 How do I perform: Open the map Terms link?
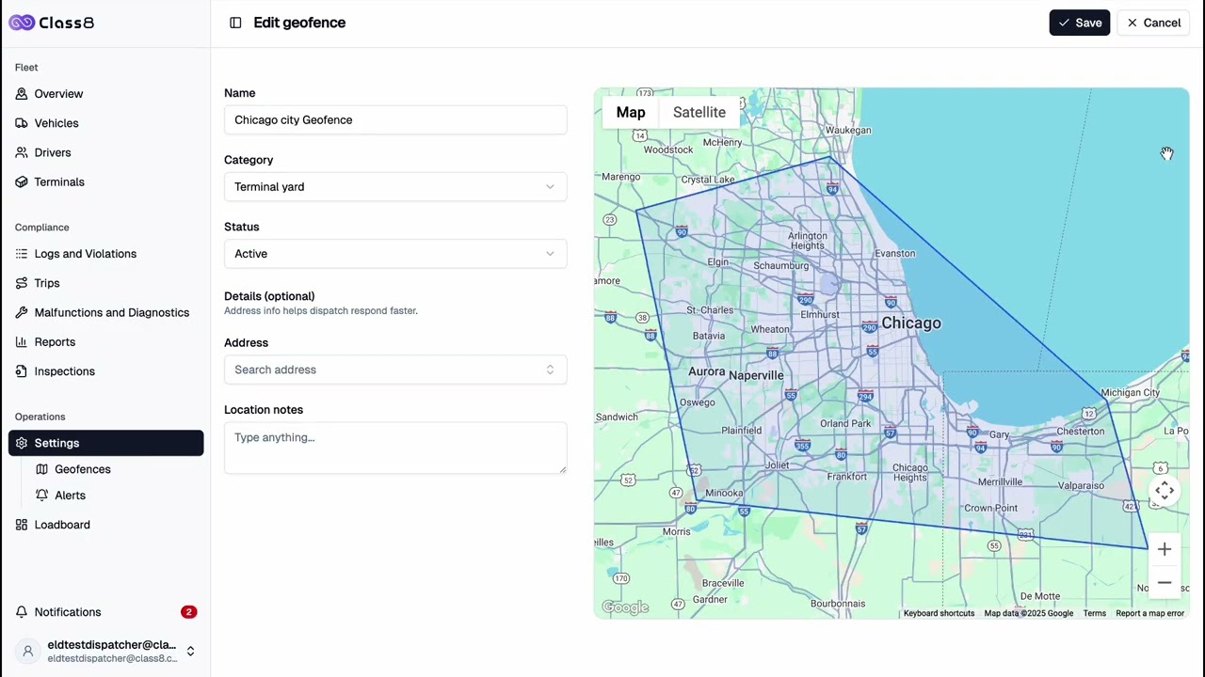click(x=1094, y=613)
